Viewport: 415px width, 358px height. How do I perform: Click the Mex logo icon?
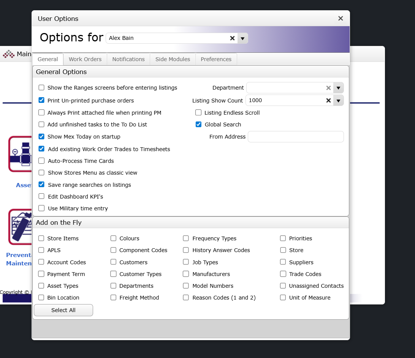coord(8,54)
